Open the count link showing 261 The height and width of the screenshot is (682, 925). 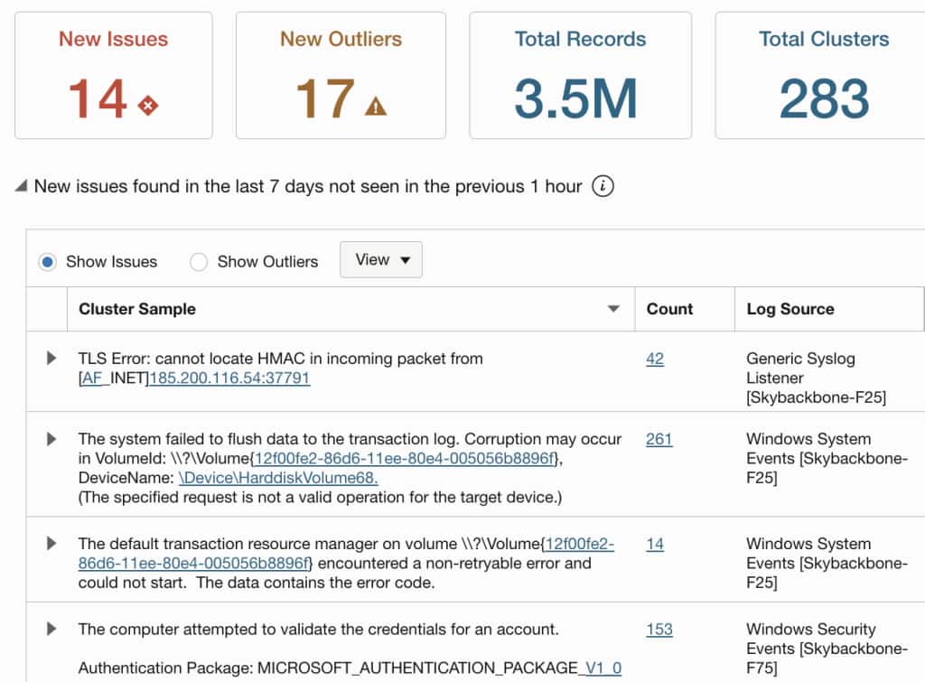tap(659, 440)
